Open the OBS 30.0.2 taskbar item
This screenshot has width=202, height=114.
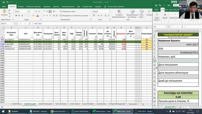tap(144, 111)
